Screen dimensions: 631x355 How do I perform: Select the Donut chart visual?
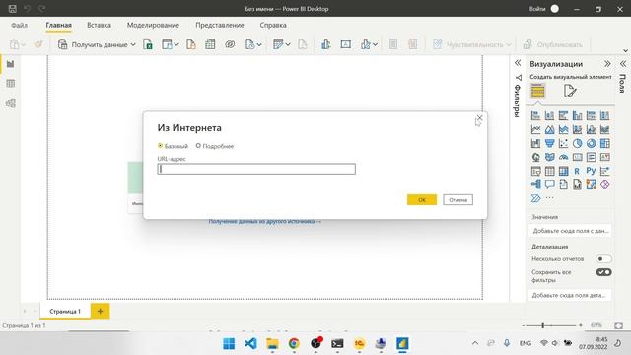coord(591,143)
